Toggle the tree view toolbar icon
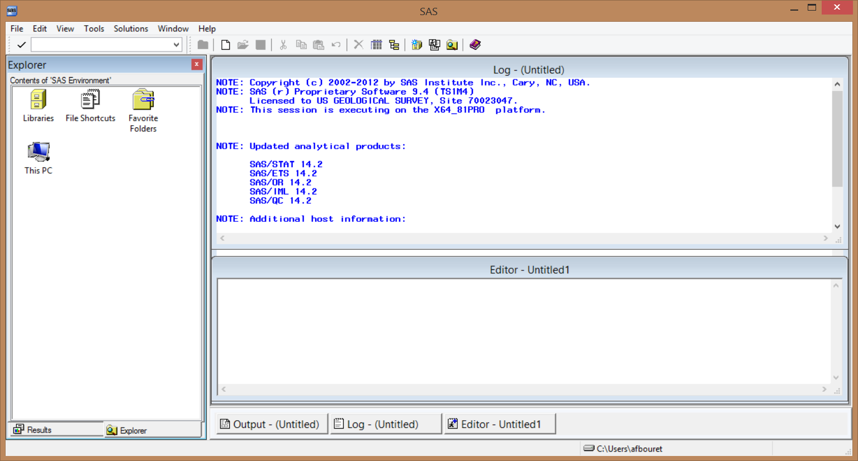The height and width of the screenshot is (461, 858). pos(394,45)
